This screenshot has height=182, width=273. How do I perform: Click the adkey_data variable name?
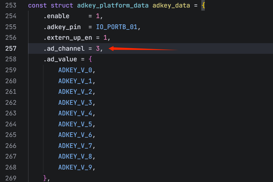pyautogui.click(x=171, y=5)
